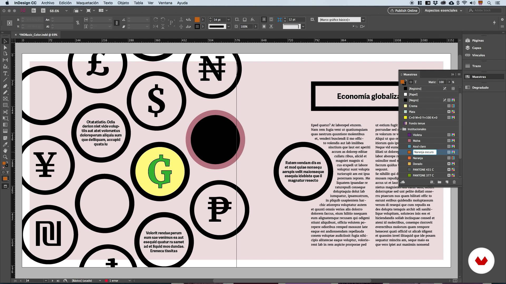The height and width of the screenshot is (284, 506).
Task: Open the Tabla menu
Action: tap(138, 3)
